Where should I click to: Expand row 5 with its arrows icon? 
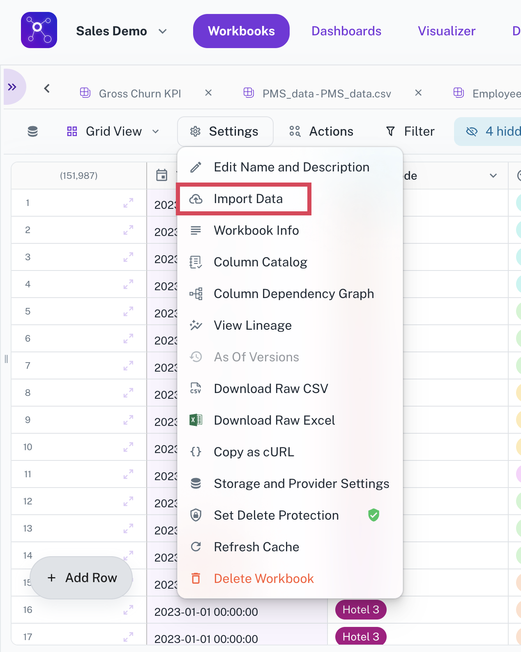[x=128, y=312]
